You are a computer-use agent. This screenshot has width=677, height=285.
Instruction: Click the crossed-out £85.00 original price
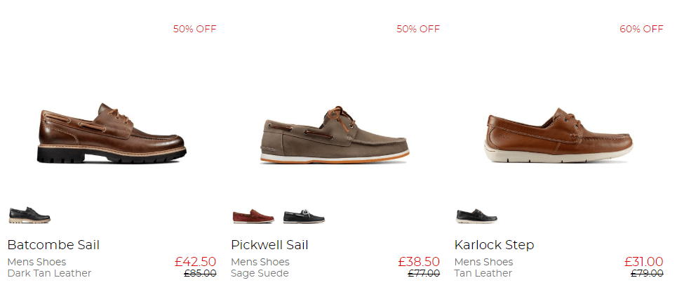coord(200,273)
